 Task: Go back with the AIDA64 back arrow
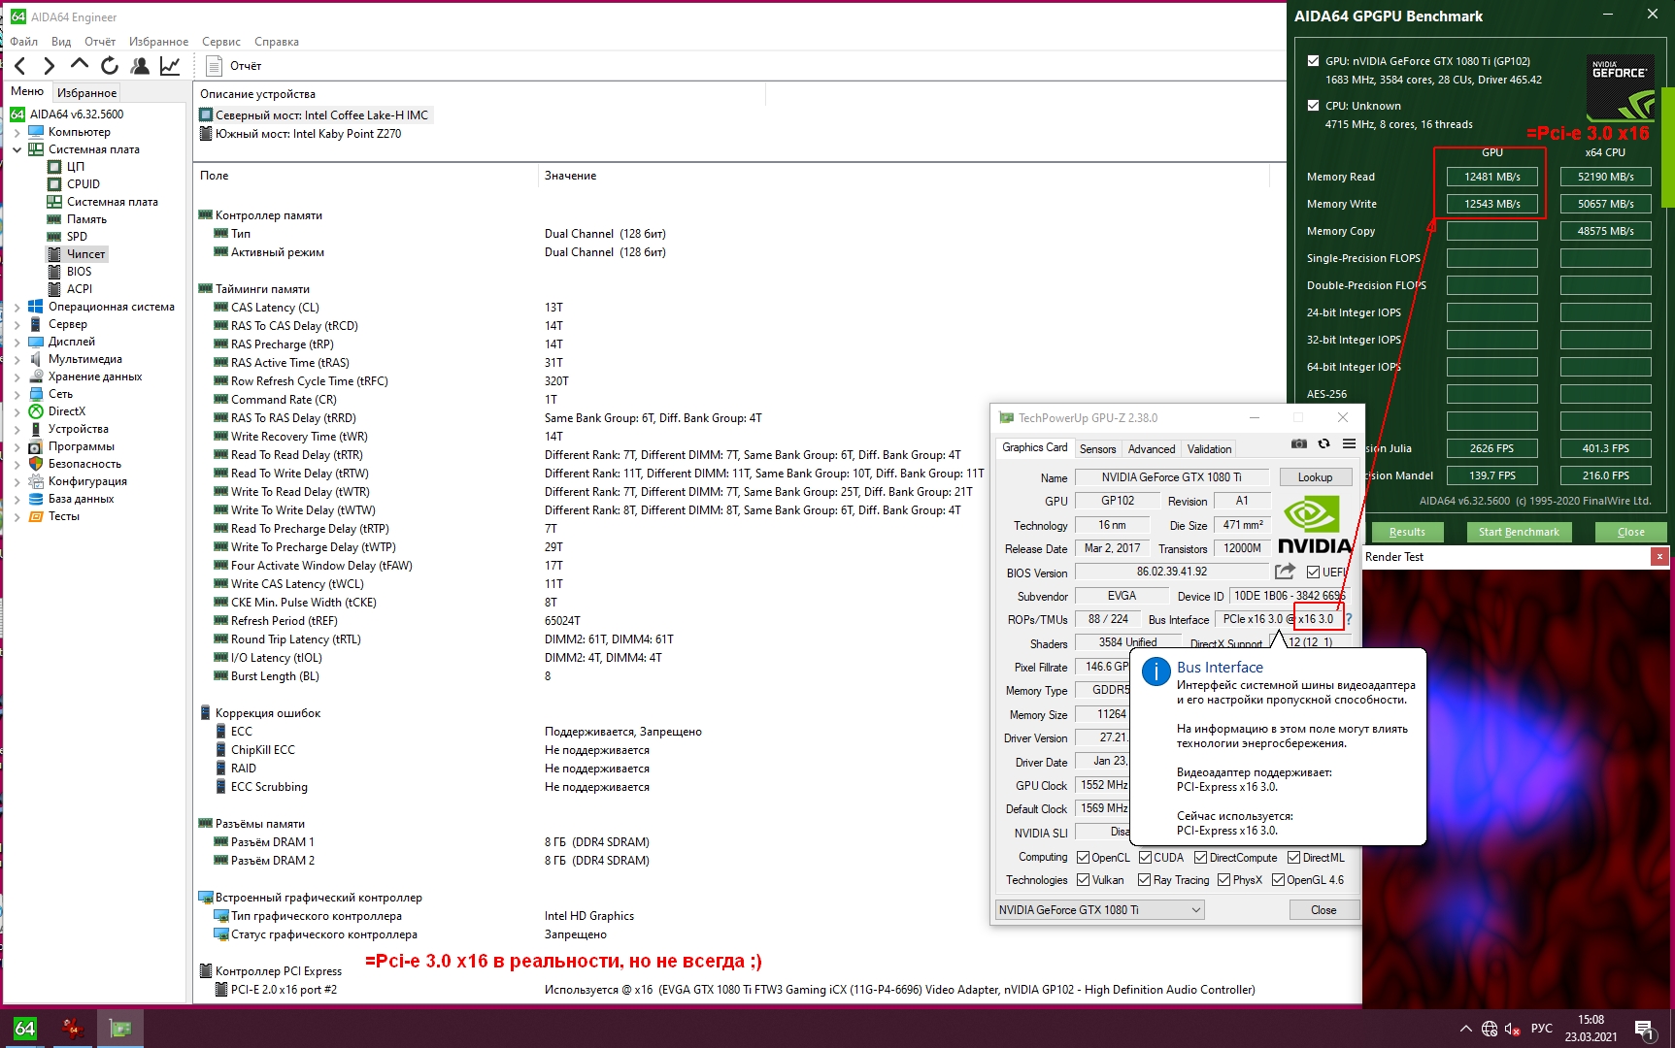coord(20,66)
